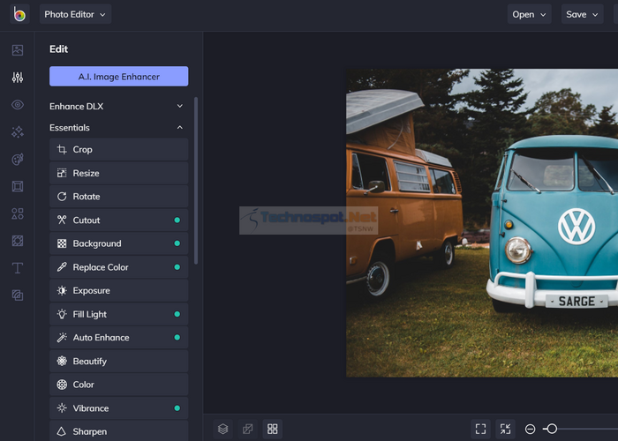Open the Touch Up eye sidebar icon
618x441 pixels.
click(x=18, y=105)
